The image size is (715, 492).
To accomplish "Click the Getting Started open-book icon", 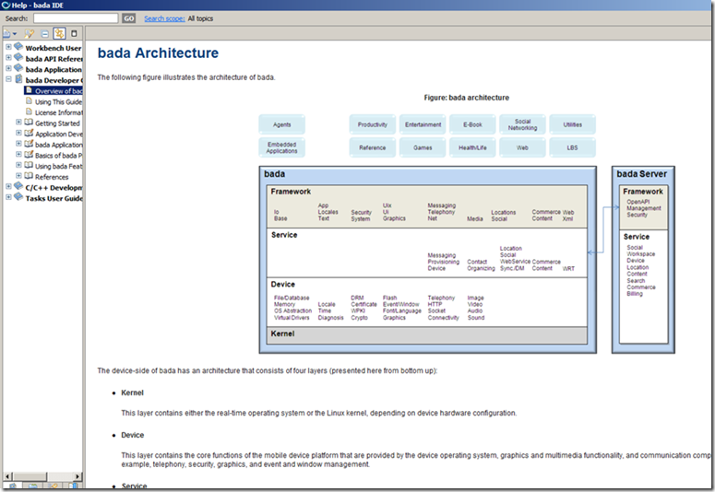I will coord(29,123).
